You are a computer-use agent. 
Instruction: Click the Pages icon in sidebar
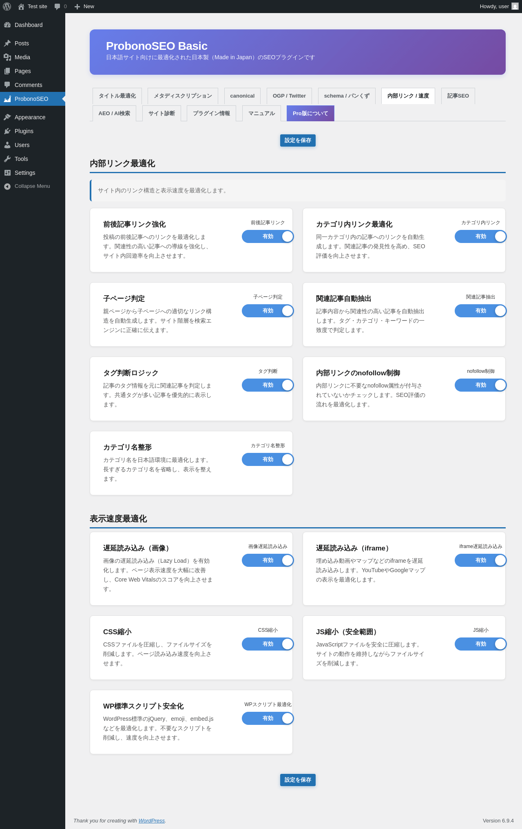(x=7, y=71)
